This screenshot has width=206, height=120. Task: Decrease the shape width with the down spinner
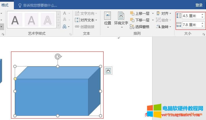(202, 26)
